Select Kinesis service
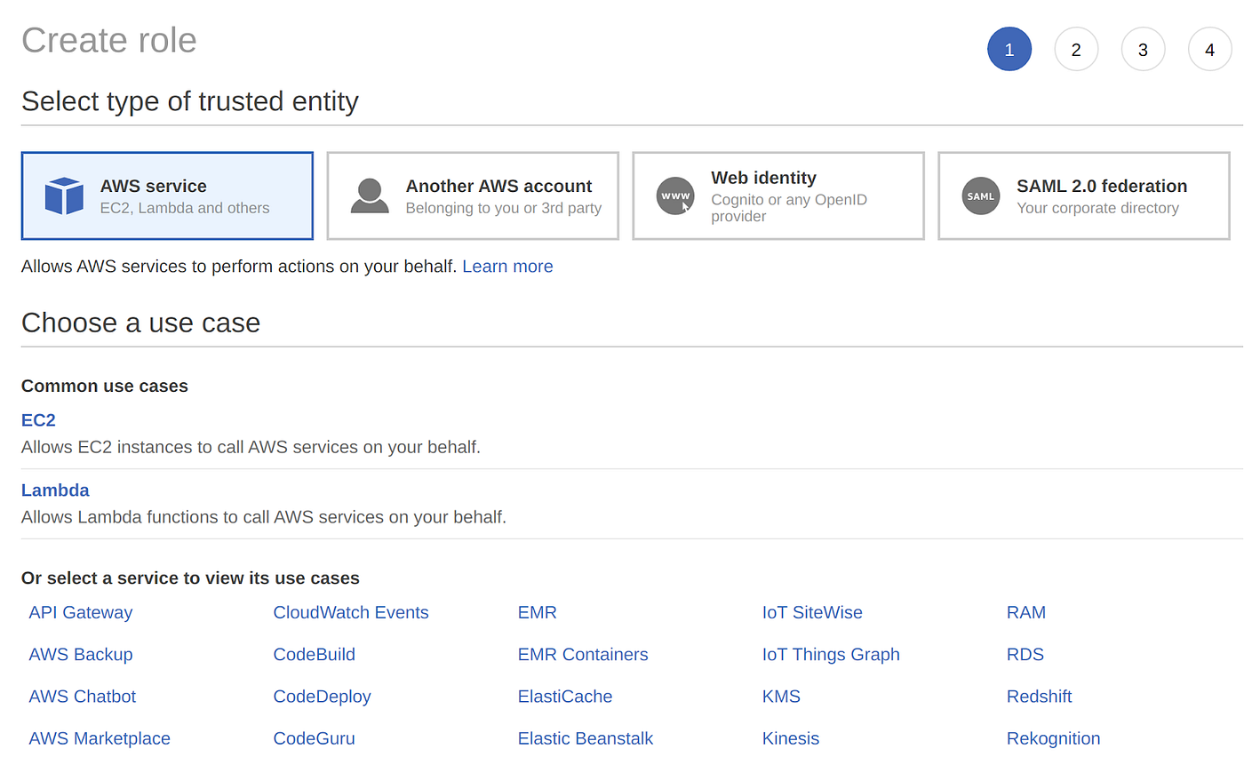 coord(791,738)
